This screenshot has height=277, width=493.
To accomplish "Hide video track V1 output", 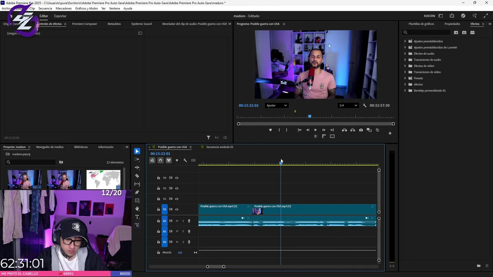I will pos(177,209).
